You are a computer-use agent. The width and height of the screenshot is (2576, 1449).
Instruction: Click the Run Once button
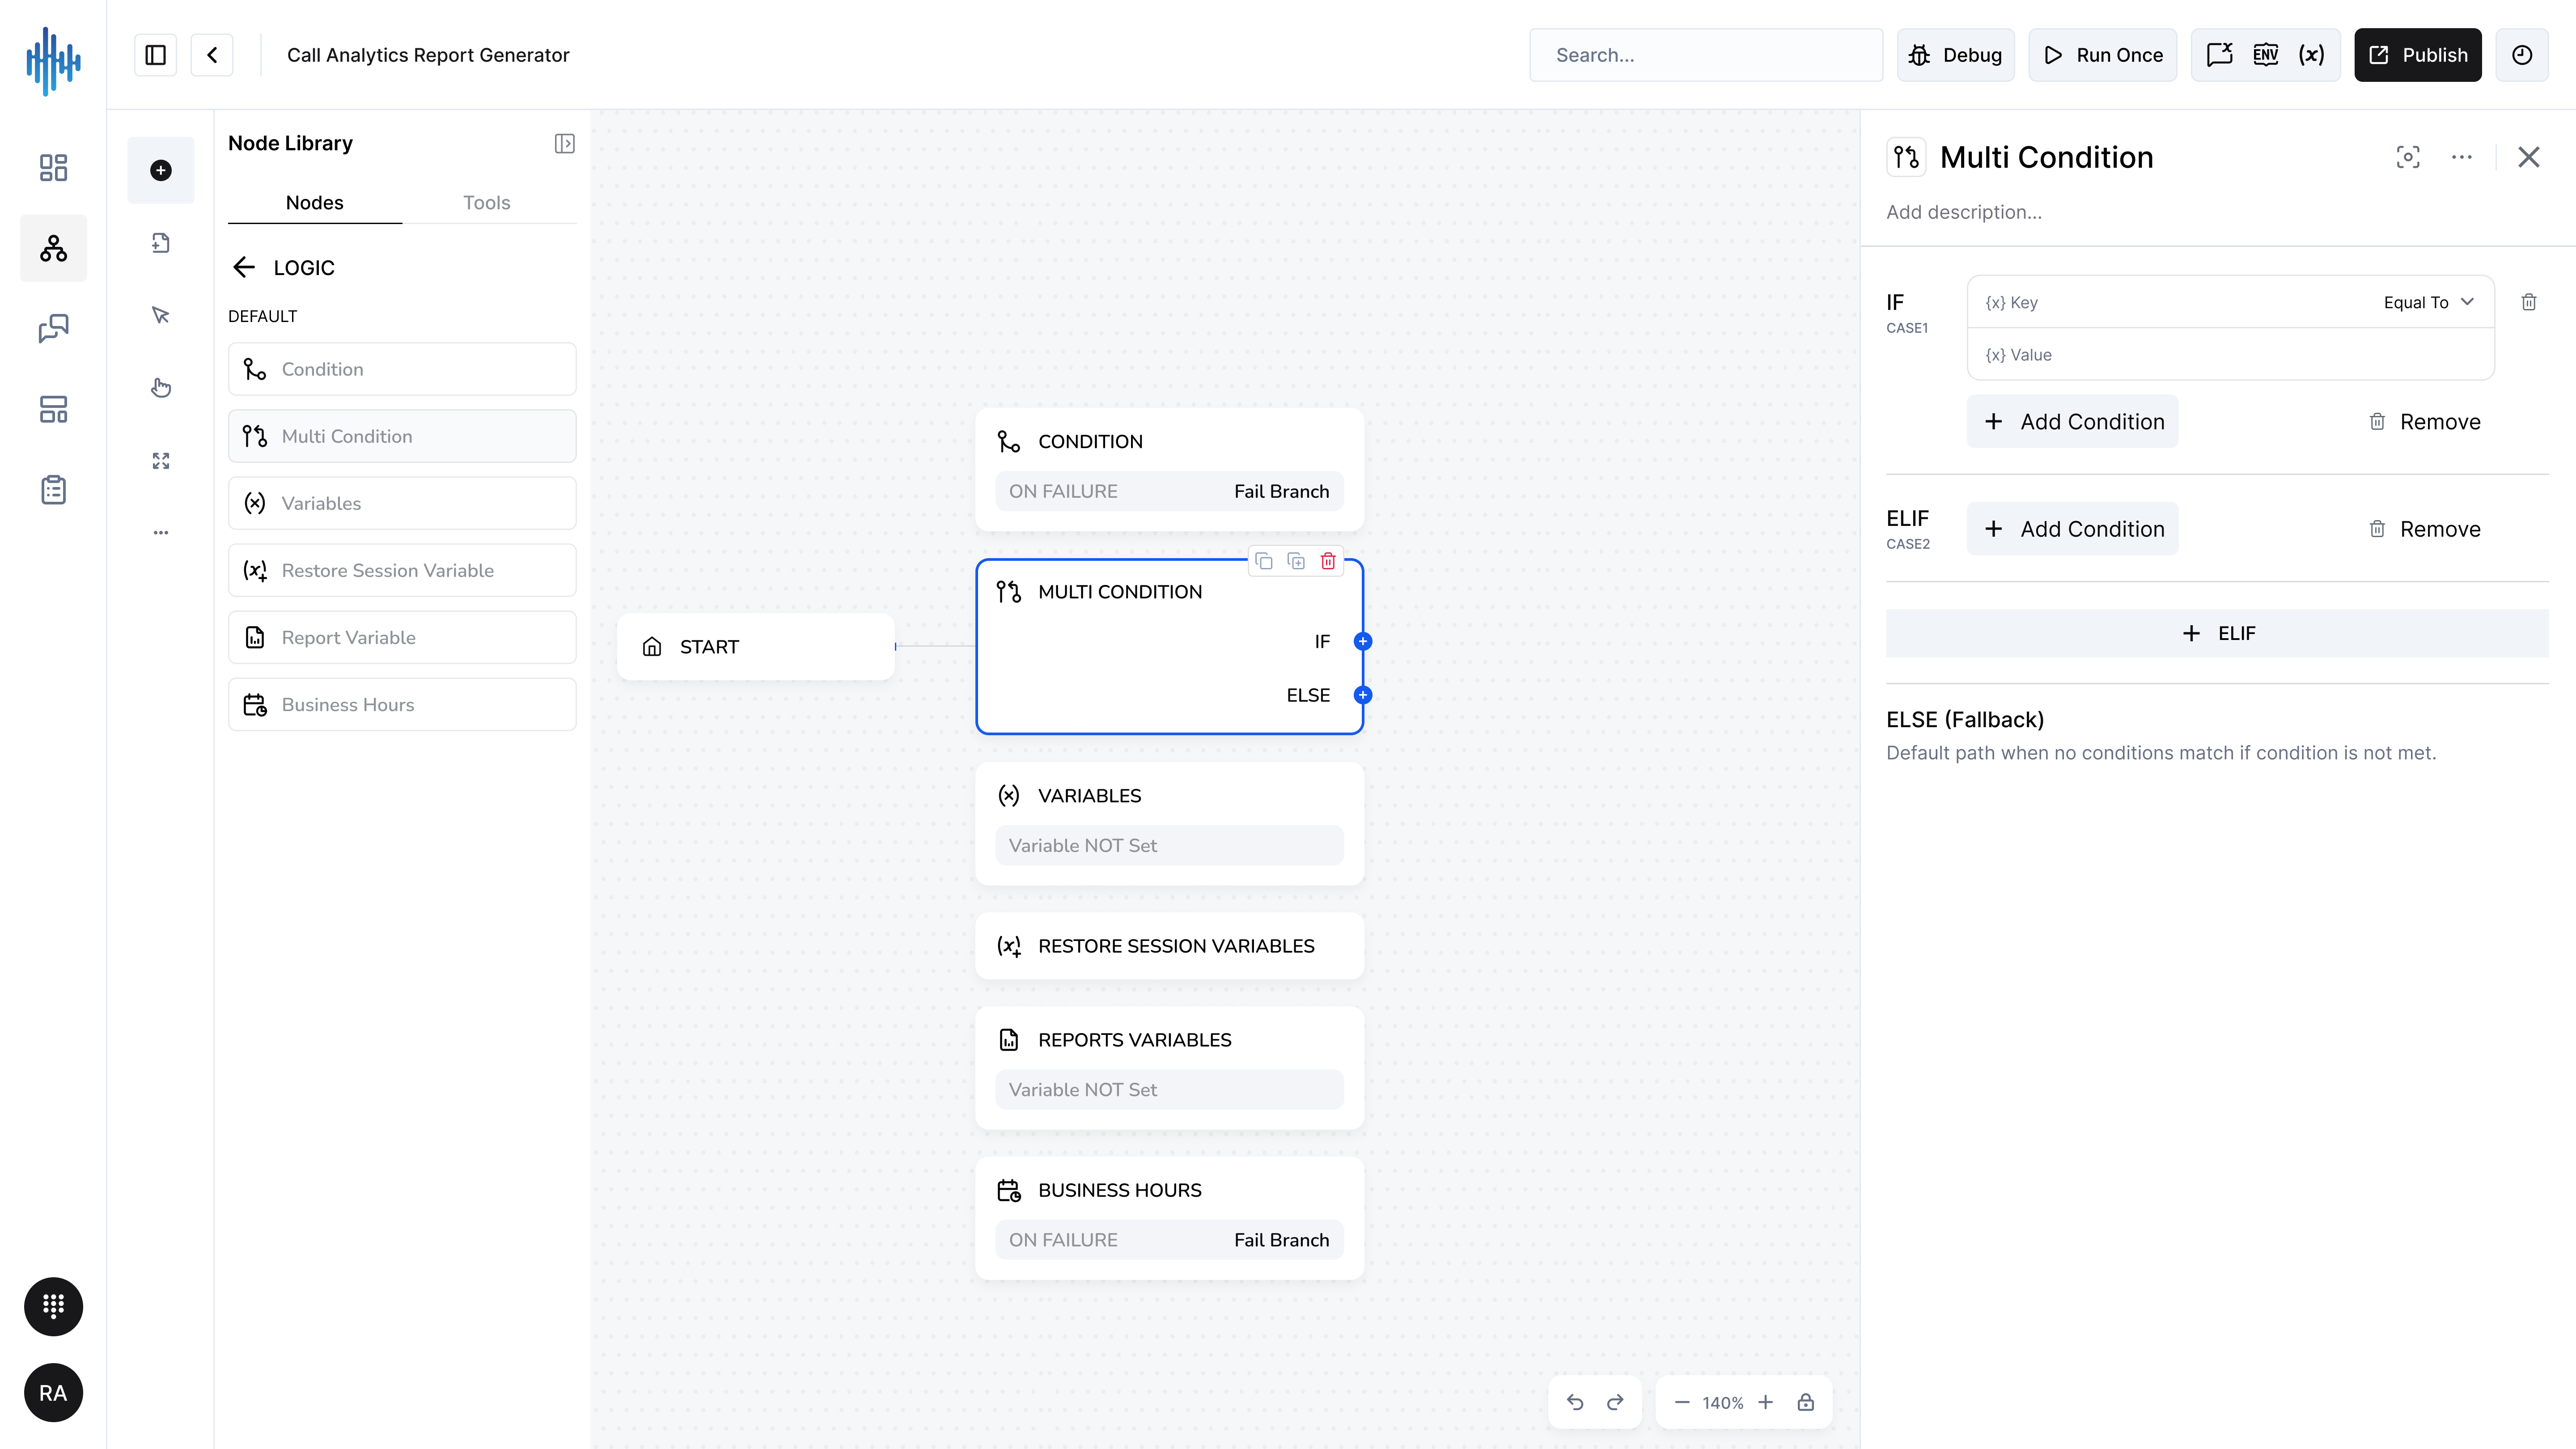[x=2103, y=55]
